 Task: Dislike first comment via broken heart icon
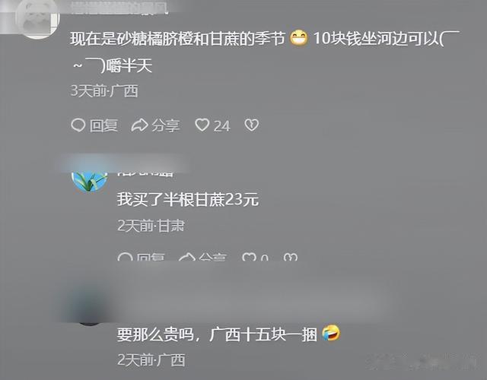(x=251, y=125)
